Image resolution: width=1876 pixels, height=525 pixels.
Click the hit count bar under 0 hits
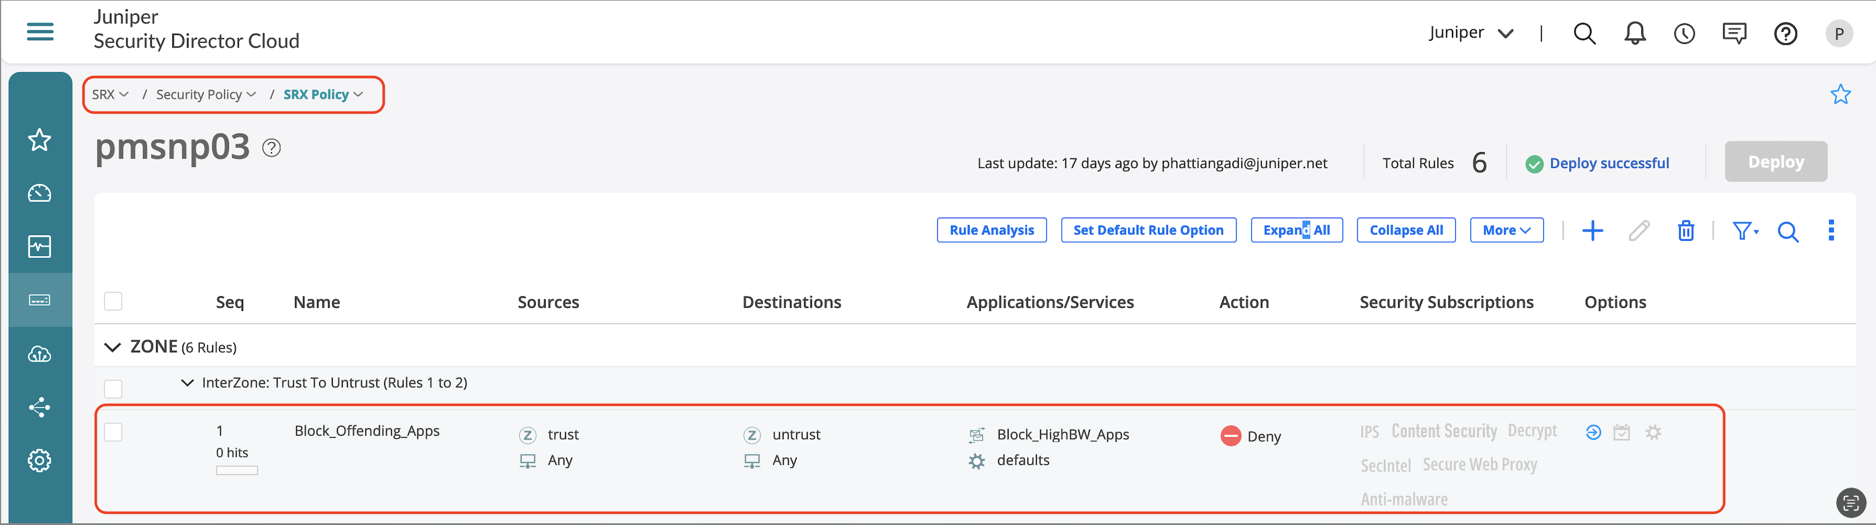point(237,471)
